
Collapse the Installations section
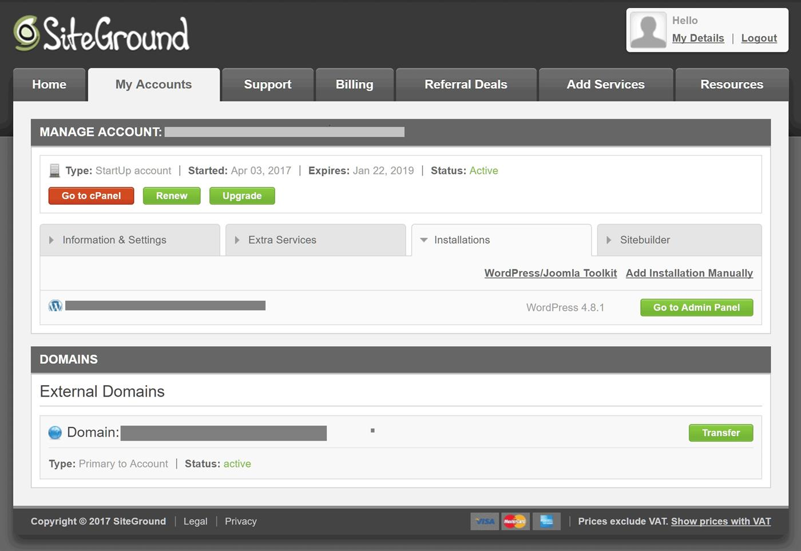click(x=501, y=240)
